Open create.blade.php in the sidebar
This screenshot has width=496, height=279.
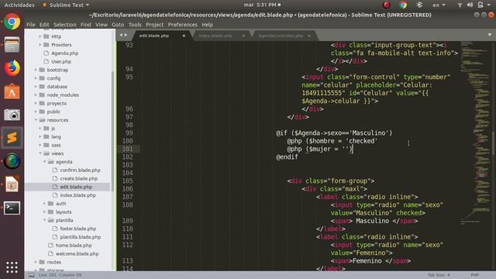pos(79,178)
